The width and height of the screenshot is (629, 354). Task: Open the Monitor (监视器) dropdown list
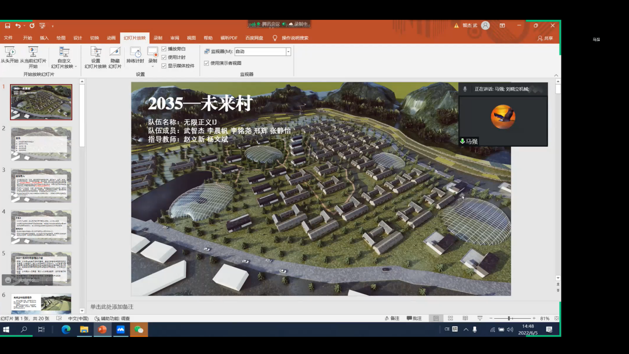pos(288,52)
